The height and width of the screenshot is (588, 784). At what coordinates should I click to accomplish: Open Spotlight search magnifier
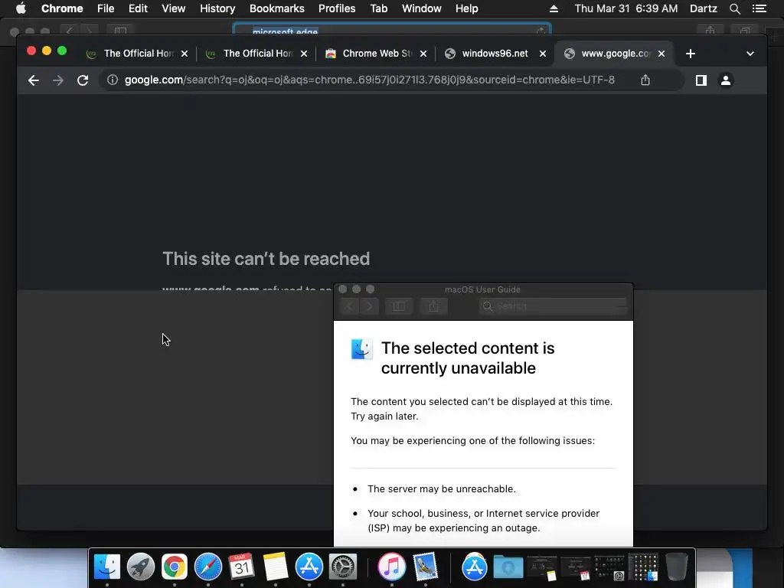pos(735,8)
